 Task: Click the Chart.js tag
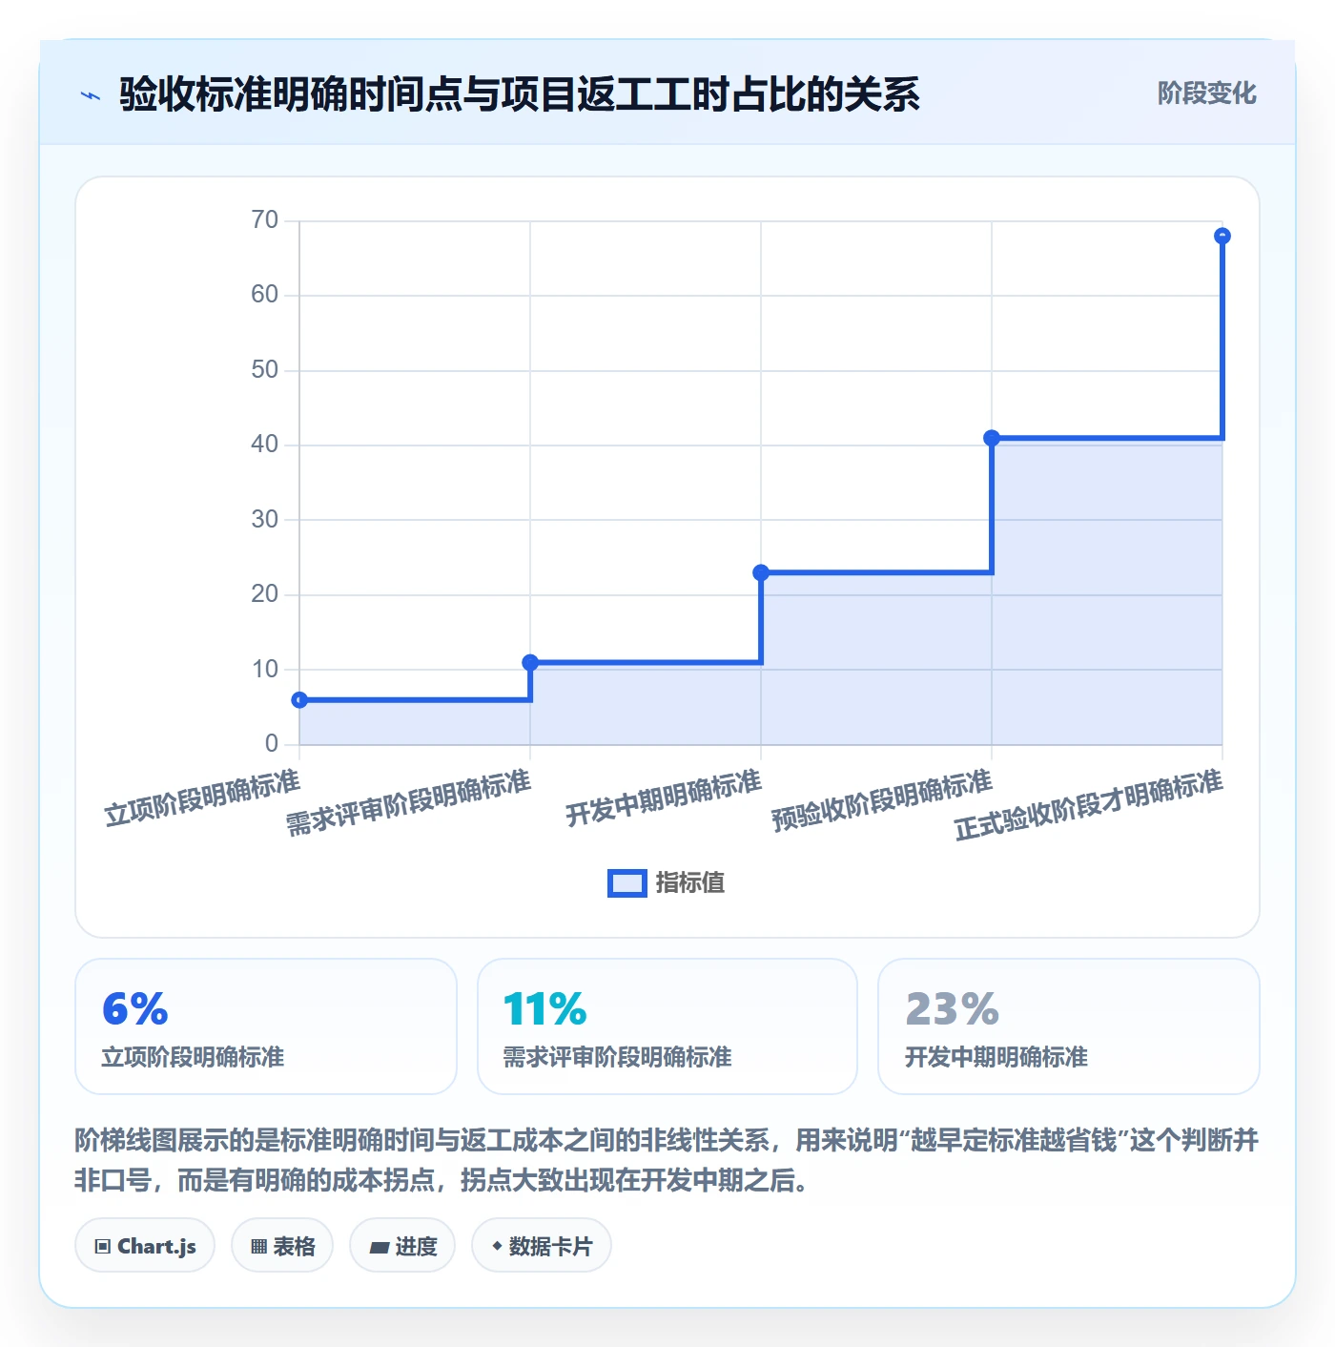145,1246
